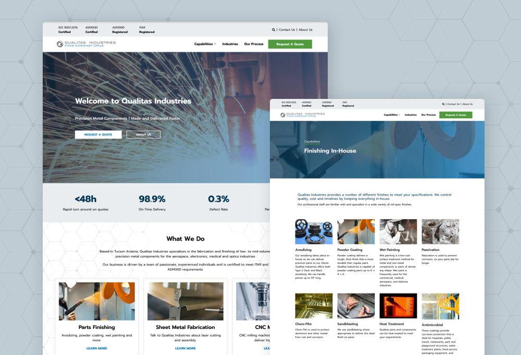Click the Precision Metal Components hero tagline
This screenshot has height=355, width=521.
[128, 119]
